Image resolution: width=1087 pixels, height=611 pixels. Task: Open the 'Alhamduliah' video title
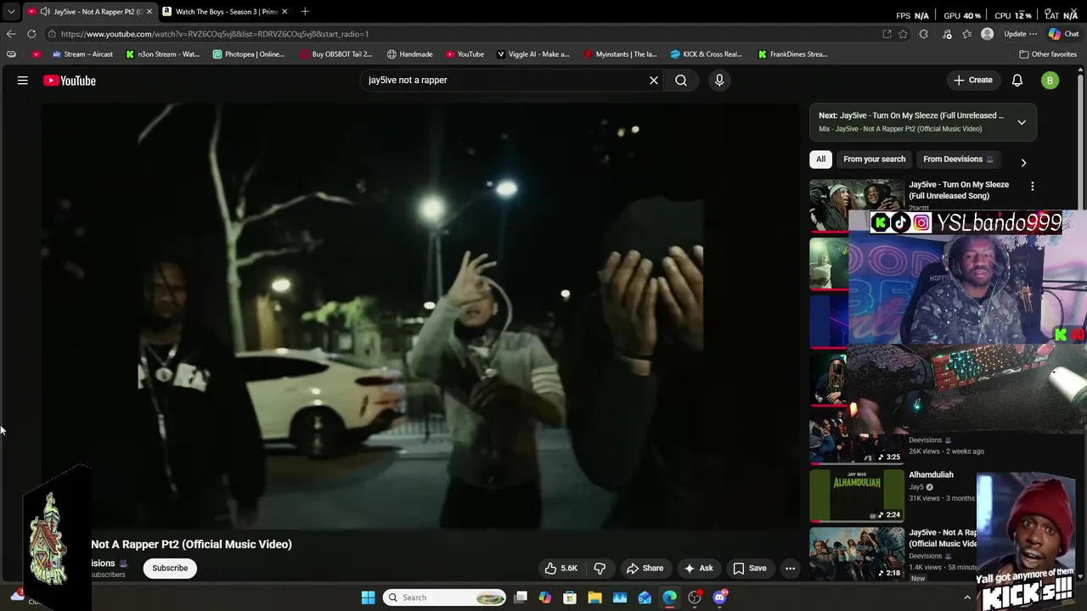point(931,475)
